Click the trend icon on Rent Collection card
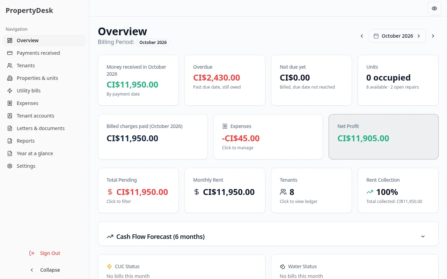Viewport: 447px width, 279px height. click(370, 192)
